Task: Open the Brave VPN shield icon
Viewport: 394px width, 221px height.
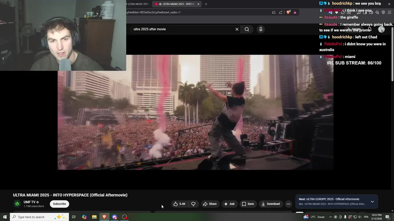Action: point(383,12)
